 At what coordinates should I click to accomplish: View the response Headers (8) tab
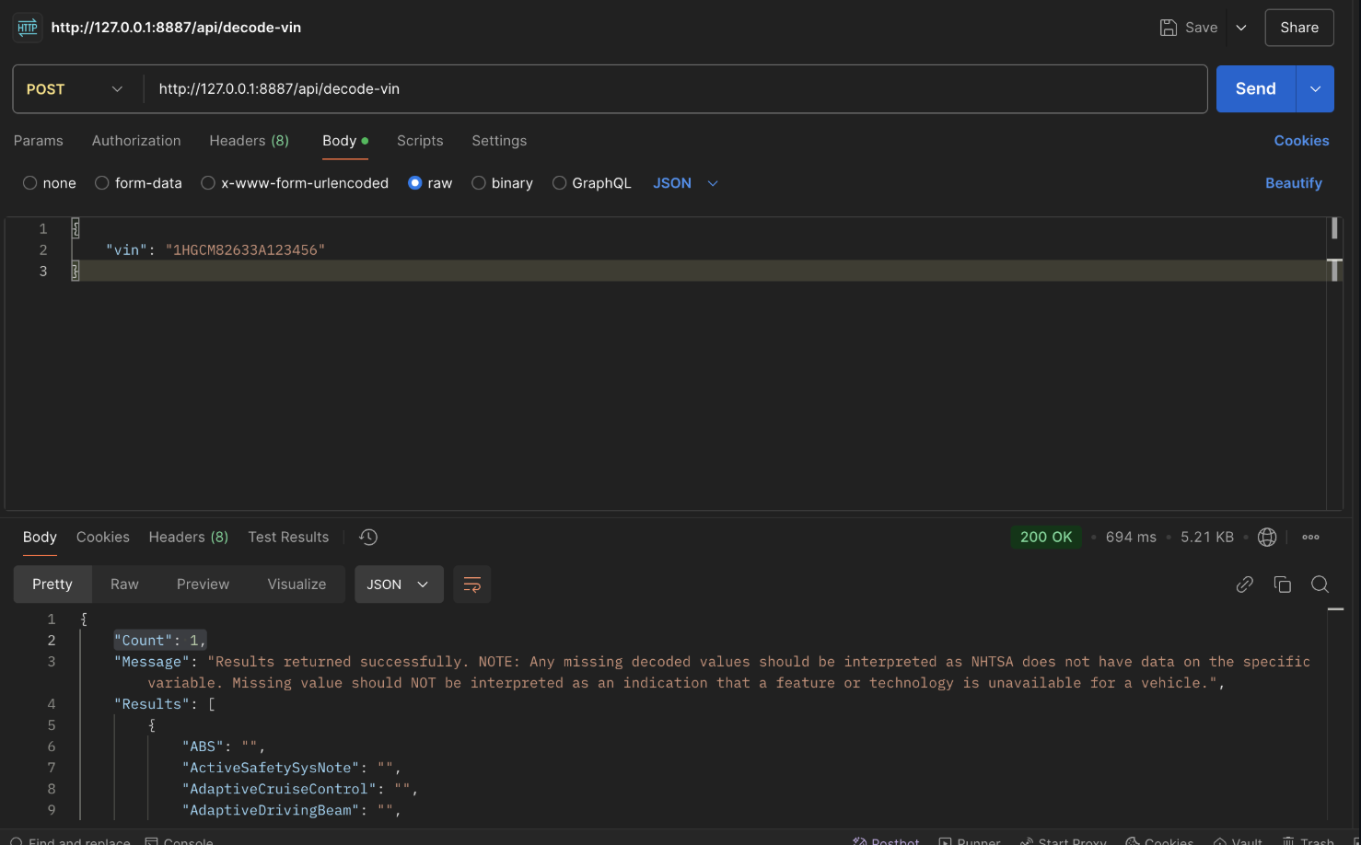coord(189,538)
